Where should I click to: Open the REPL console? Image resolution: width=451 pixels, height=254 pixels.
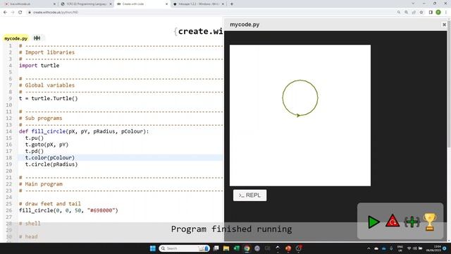tap(249, 195)
